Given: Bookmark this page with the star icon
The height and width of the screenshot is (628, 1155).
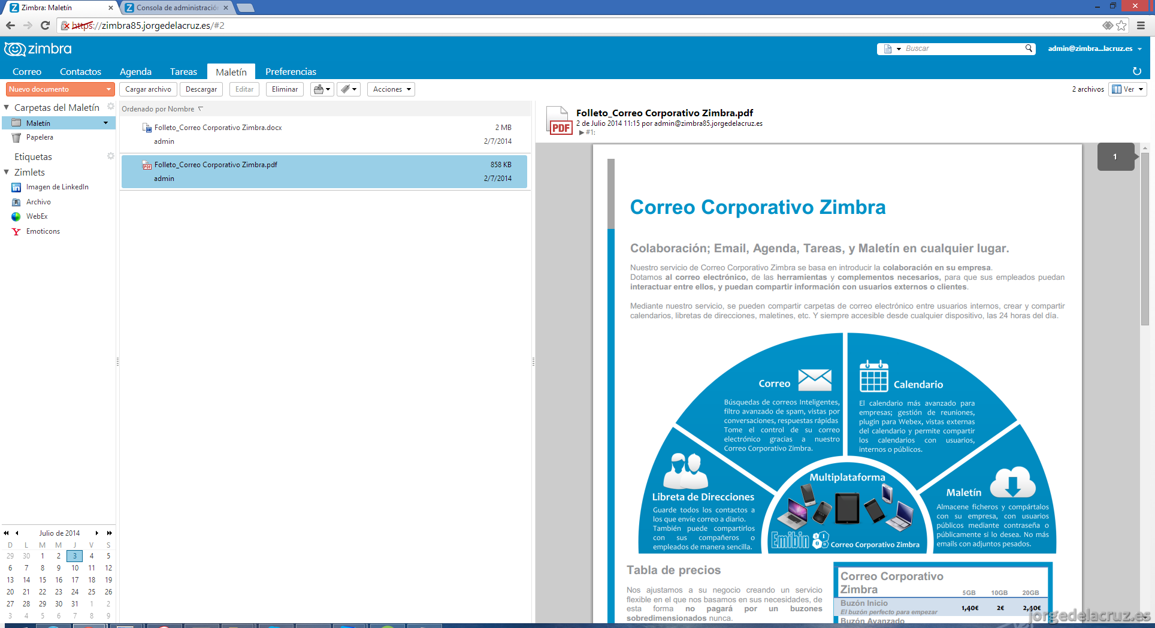Looking at the screenshot, I should (x=1121, y=25).
